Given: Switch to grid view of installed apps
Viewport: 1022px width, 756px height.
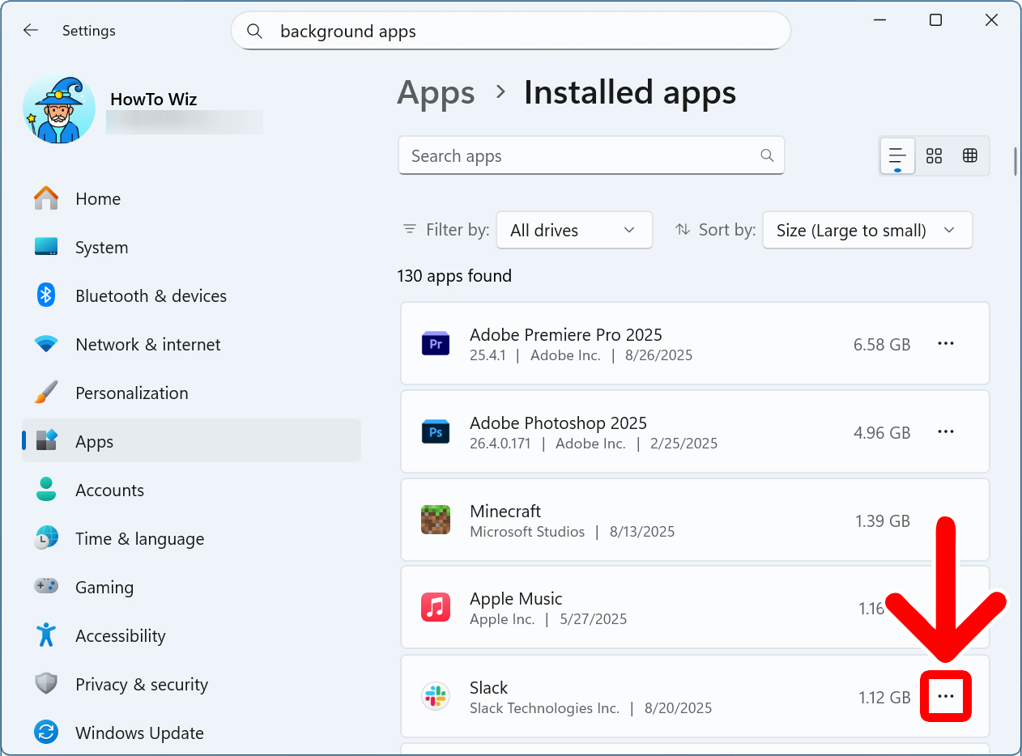Looking at the screenshot, I should 970,155.
